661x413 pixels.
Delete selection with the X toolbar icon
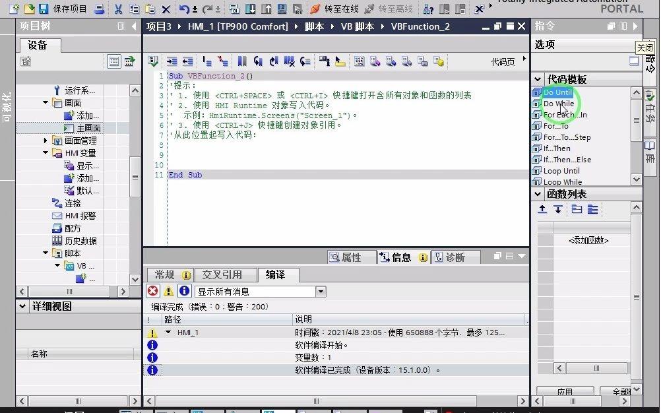tap(166, 9)
